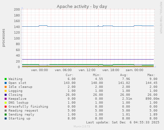The height and width of the screenshot is (130, 164).
Task: Click the 140 y-axis tick label
Action: coord(17,27)
